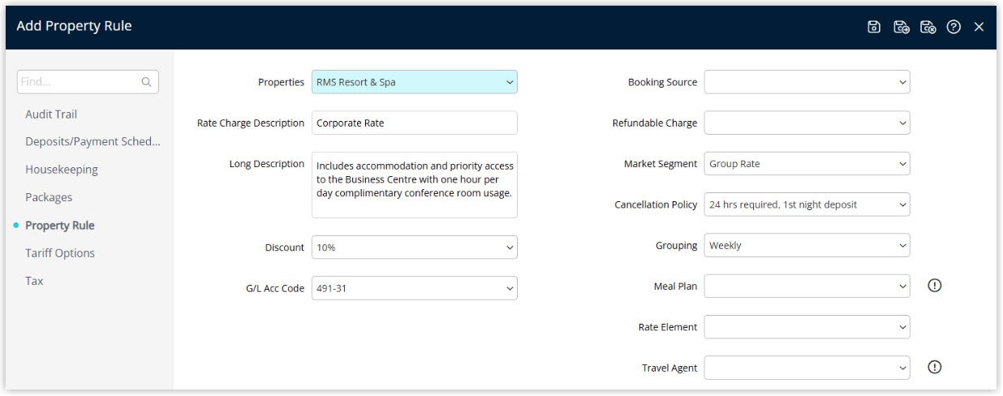Expand the Rate Element dropdown

tap(807, 327)
